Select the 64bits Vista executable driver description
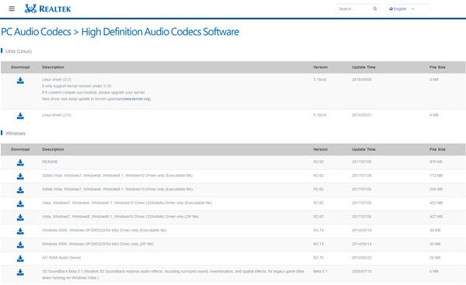This screenshot has height=285, width=466. click(117, 189)
